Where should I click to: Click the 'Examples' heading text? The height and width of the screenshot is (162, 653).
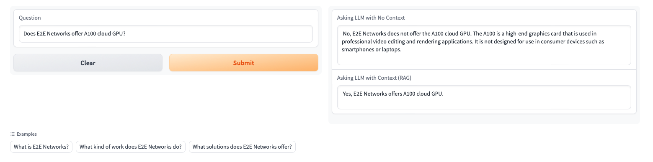tap(26, 134)
